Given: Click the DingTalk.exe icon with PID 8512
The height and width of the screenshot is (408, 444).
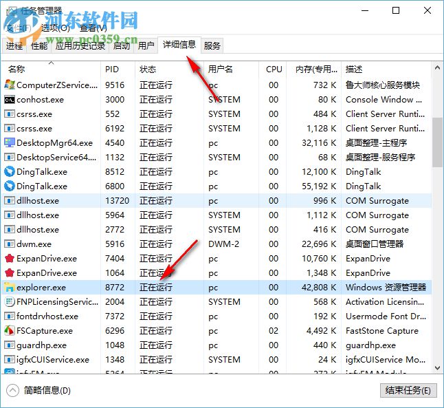Looking at the screenshot, I should (x=10, y=172).
